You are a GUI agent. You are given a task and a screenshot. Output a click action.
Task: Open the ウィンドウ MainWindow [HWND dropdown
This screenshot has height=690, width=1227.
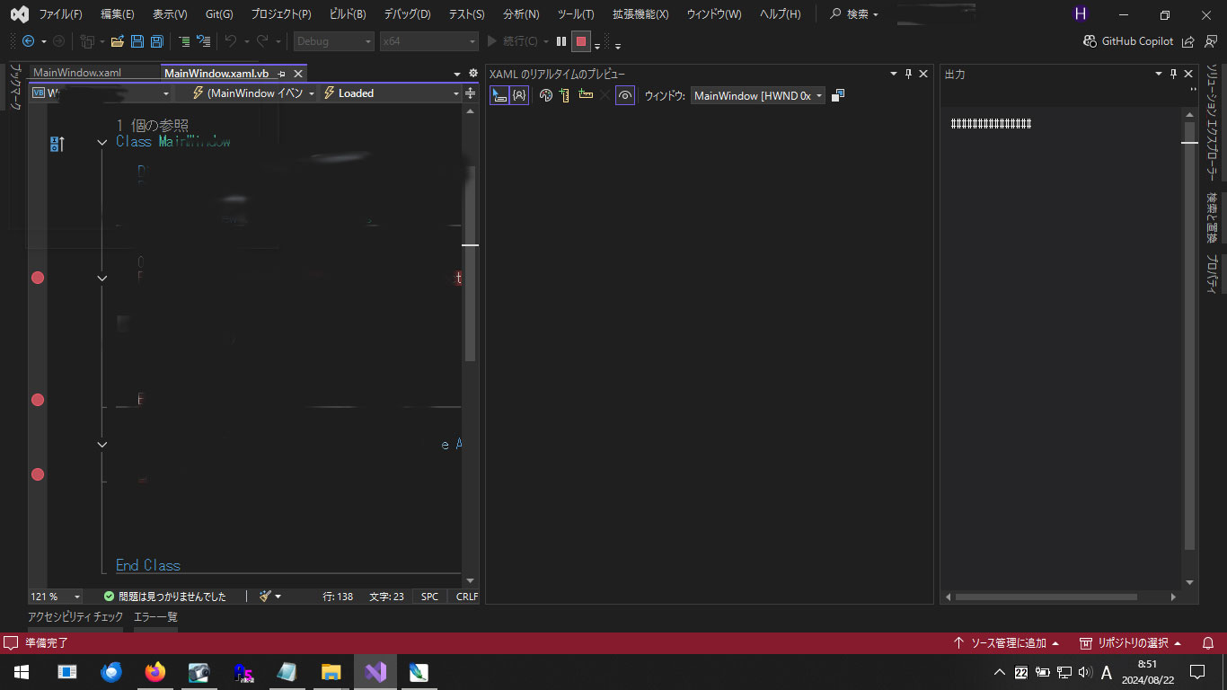pos(758,96)
